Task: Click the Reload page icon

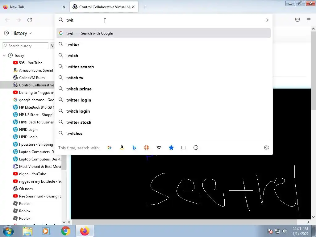Action: coord(30,20)
